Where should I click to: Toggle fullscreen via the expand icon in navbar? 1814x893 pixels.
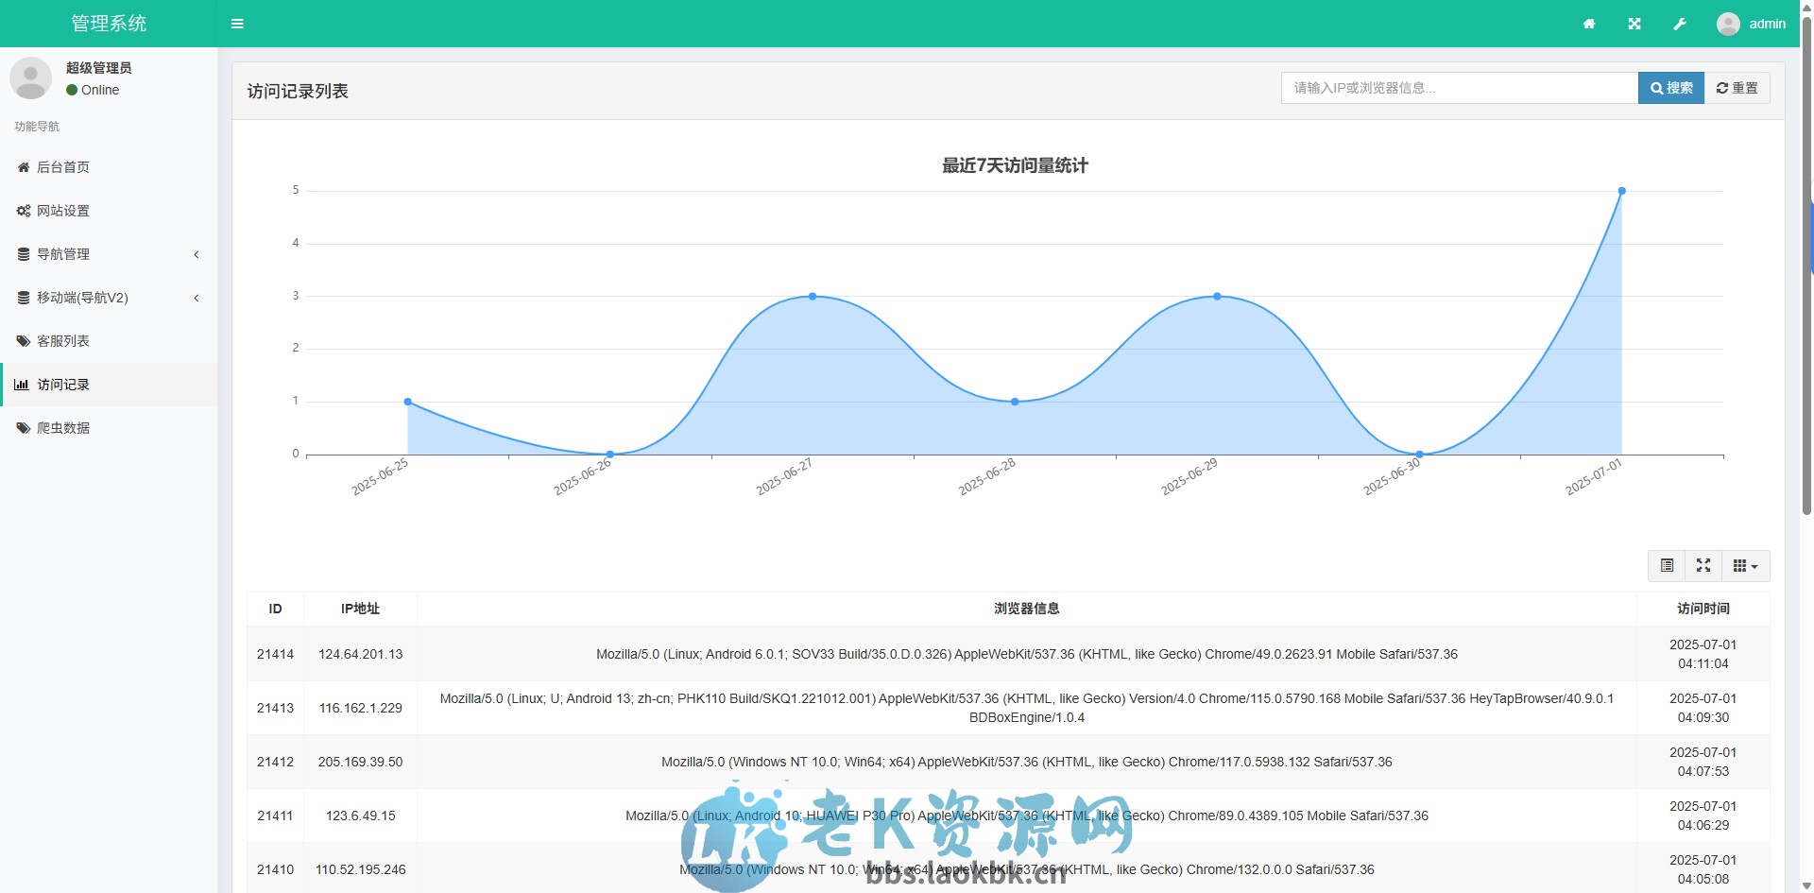tap(1634, 23)
